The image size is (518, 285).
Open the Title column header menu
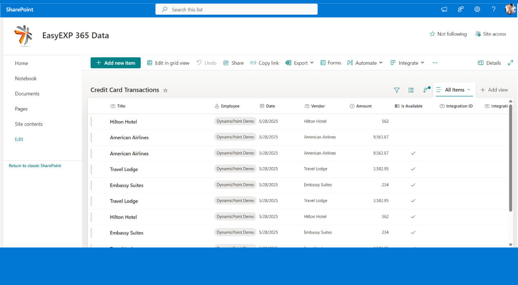(x=118, y=106)
